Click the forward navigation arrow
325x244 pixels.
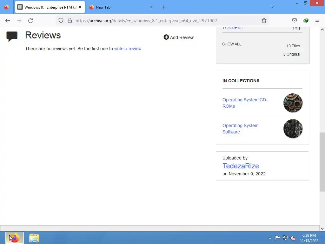point(19,21)
